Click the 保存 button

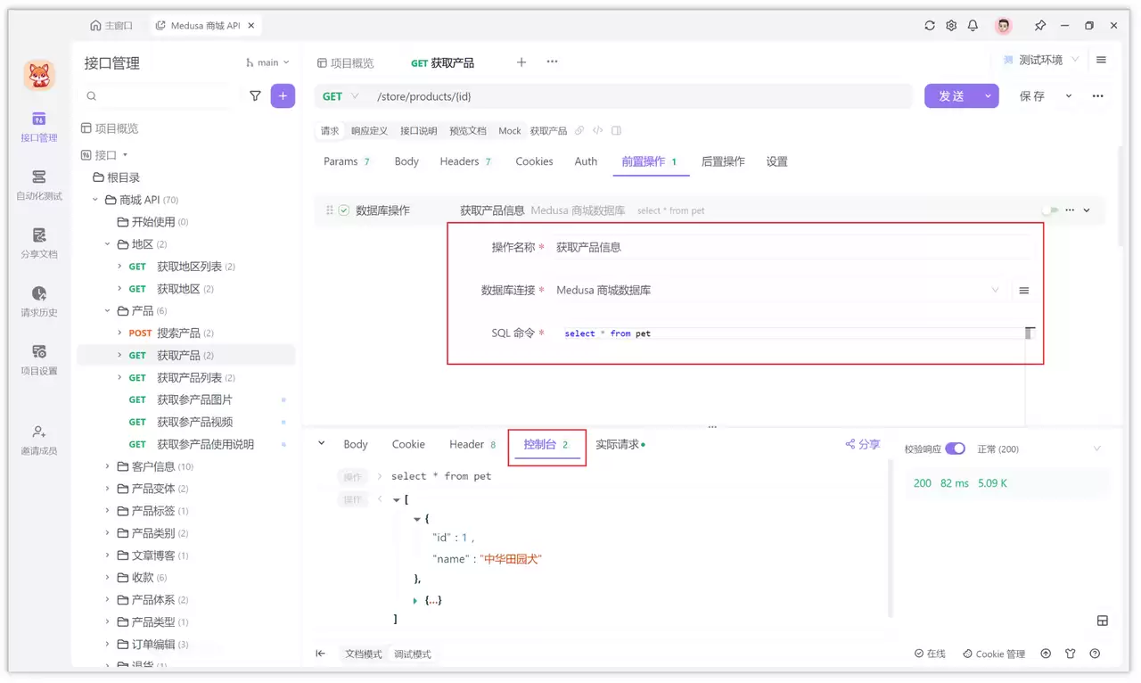click(x=1032, y=96)
